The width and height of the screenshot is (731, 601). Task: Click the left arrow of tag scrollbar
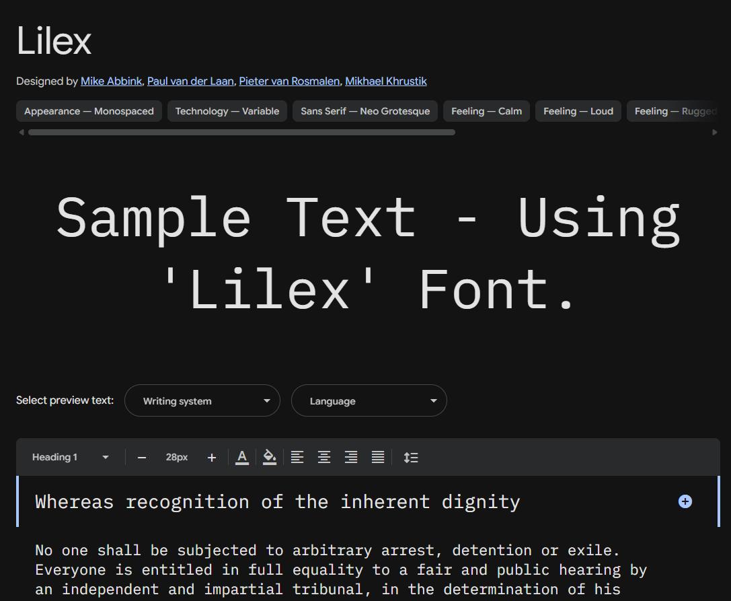click(x=21, y=132)
